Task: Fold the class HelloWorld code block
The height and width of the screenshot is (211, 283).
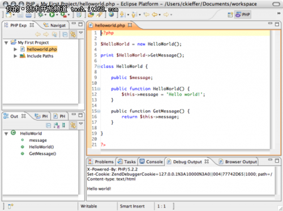Action: click(x=98, y=67)
